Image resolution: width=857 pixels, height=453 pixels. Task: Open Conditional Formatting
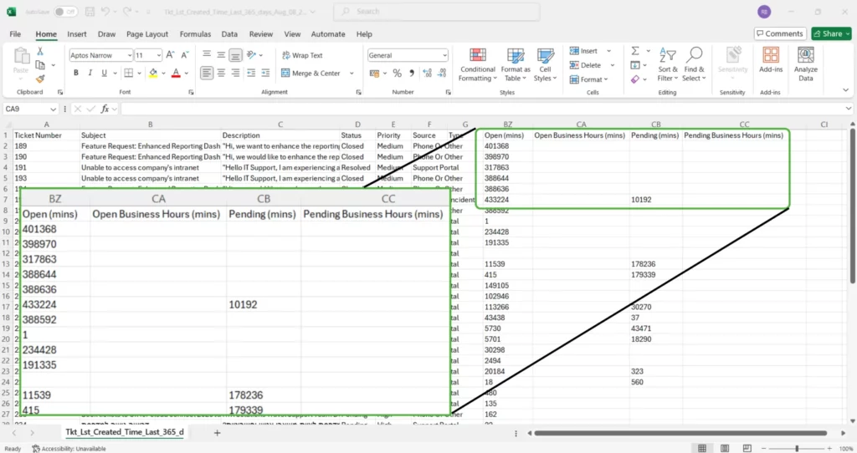pyautogui.click(x=478, y=65)
